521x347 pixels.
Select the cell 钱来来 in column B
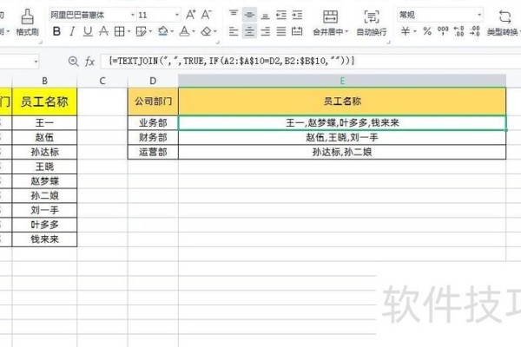point(44,239)
